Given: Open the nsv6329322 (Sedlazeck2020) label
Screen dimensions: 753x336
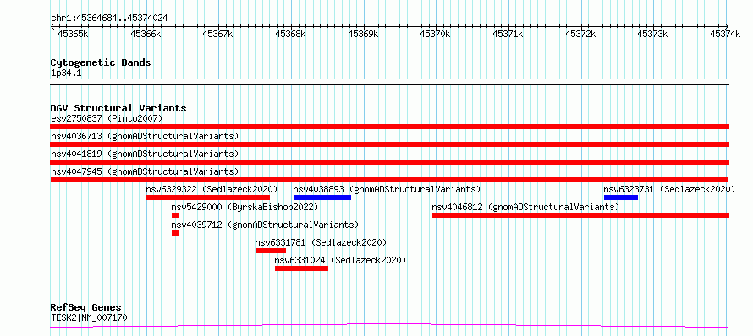Looking at the screenshot, I should tap(212, 189).
